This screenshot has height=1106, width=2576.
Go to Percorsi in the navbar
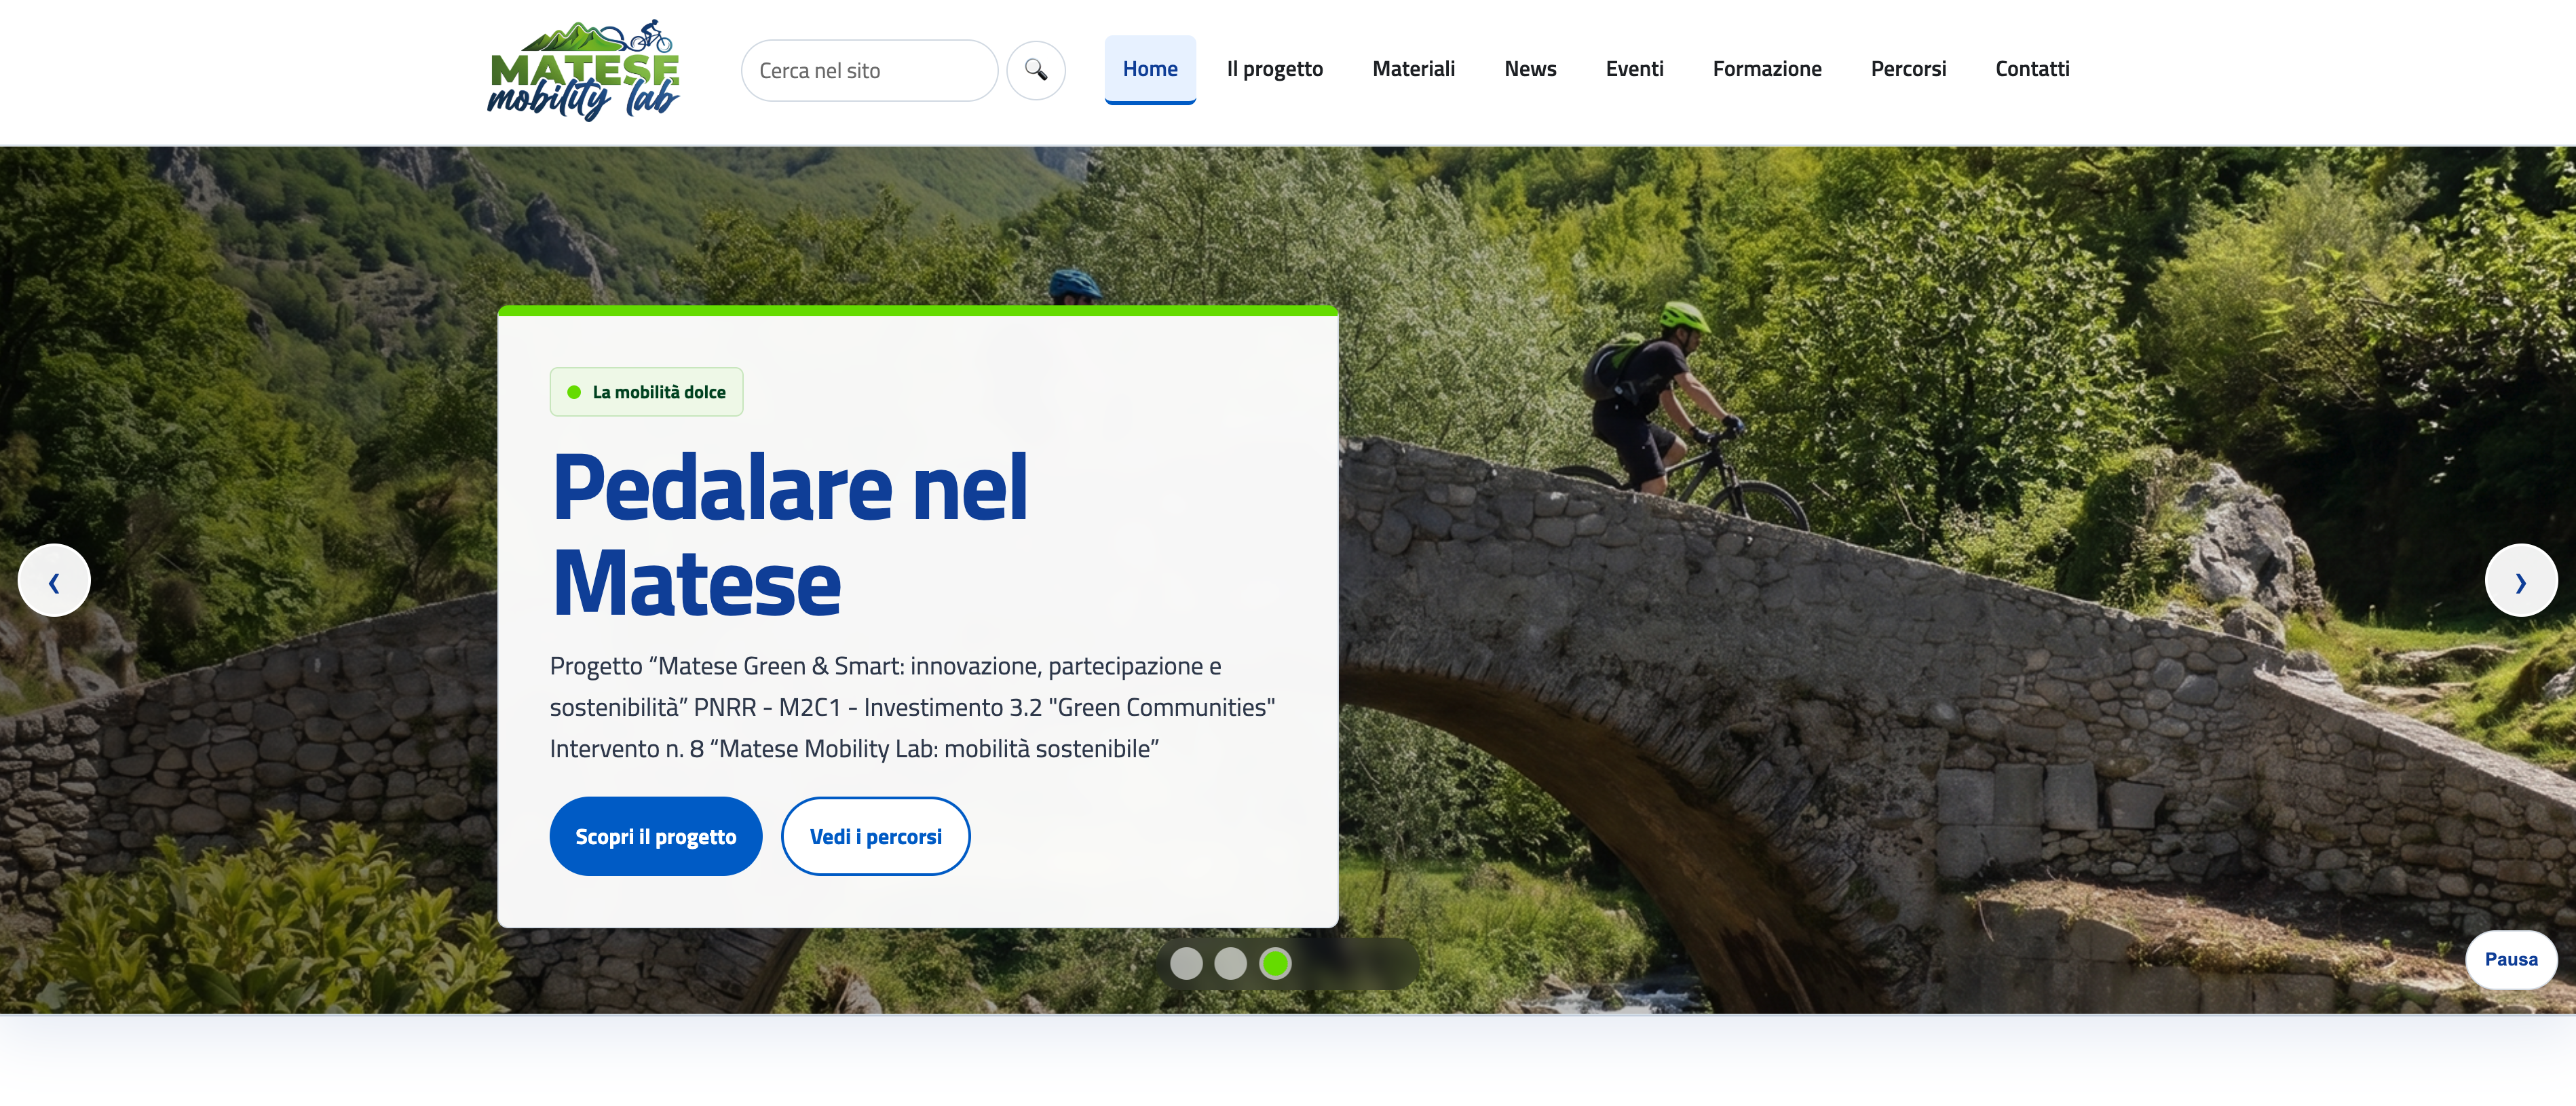coord(1908,69)
